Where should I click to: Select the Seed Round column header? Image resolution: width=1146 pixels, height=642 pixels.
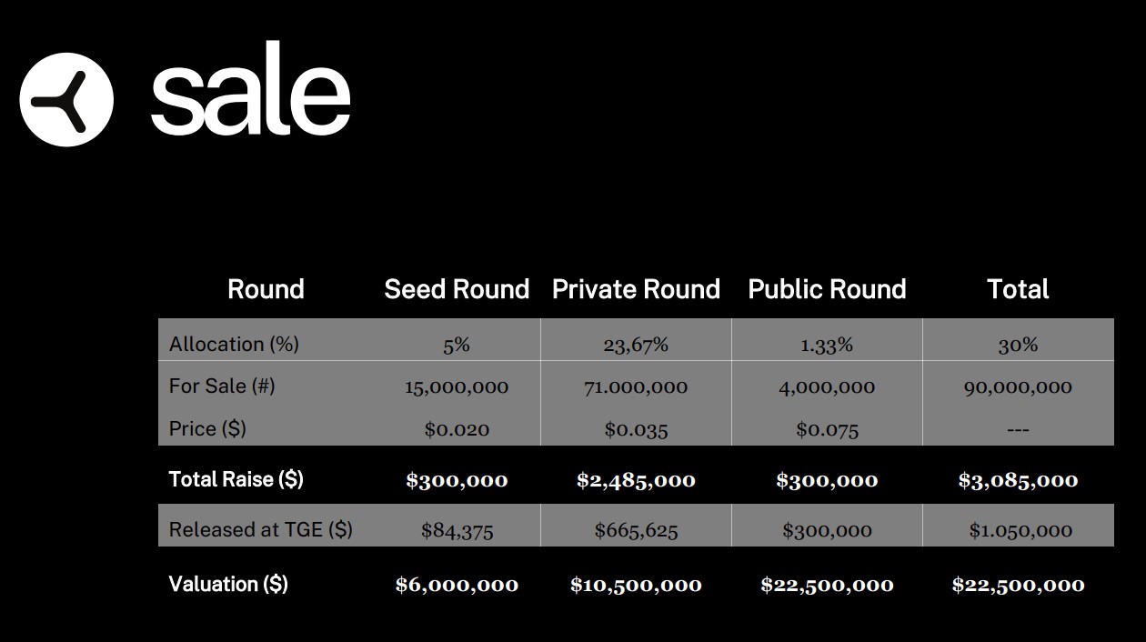coord(457,289)
